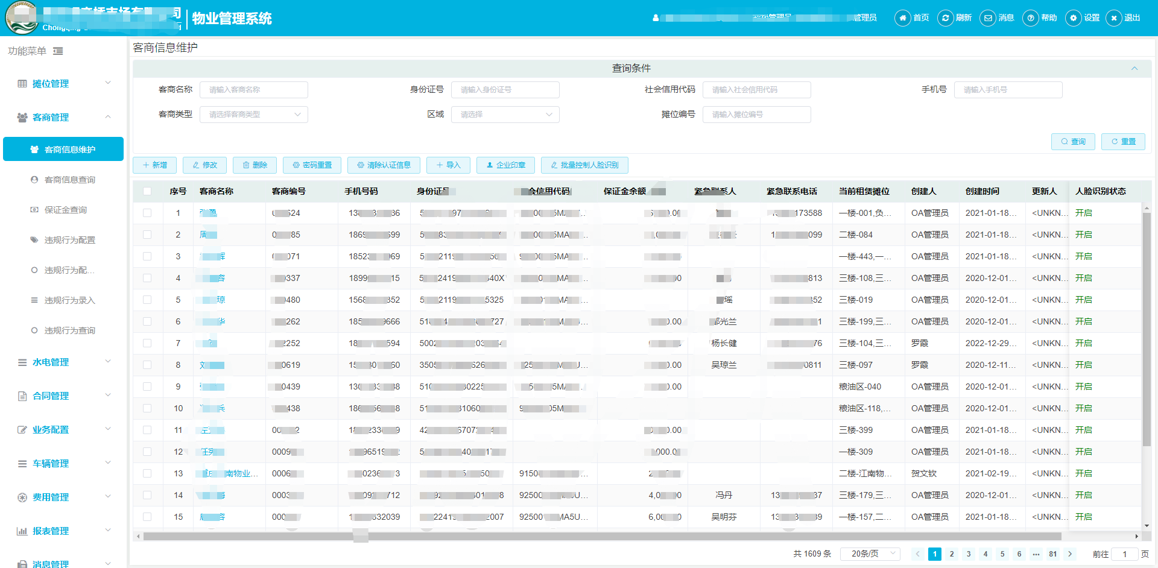Screen dimensions: 1158x568
Task: Click the 前往 page number field
Action: 1124,554
